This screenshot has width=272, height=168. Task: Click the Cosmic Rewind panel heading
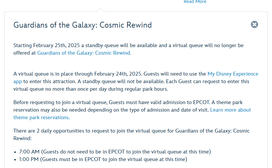pyautogui.click(x=83, y=25)
